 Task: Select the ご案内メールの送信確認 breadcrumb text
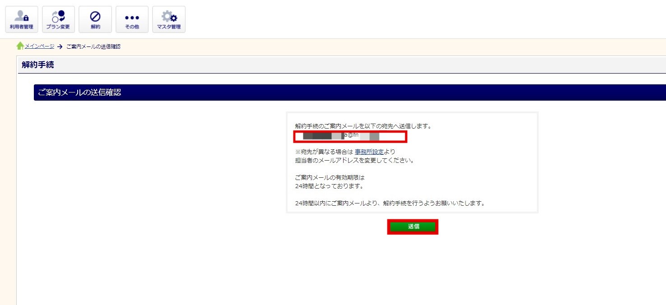pyautogui.click(x=93, y=46)
